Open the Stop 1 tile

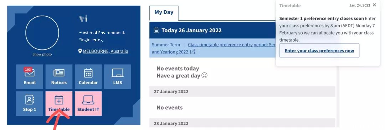[30, 104]
